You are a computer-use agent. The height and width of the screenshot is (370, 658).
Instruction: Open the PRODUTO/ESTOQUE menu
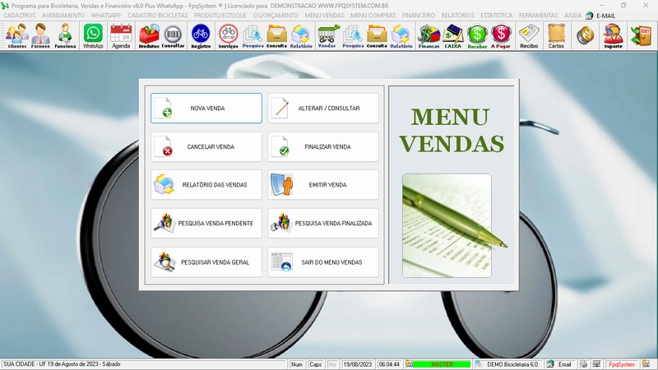220,15
